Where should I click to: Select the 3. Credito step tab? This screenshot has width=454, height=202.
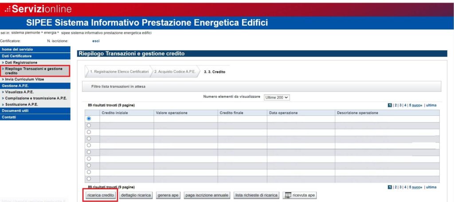pyautogui.click(x=215, y=72)
